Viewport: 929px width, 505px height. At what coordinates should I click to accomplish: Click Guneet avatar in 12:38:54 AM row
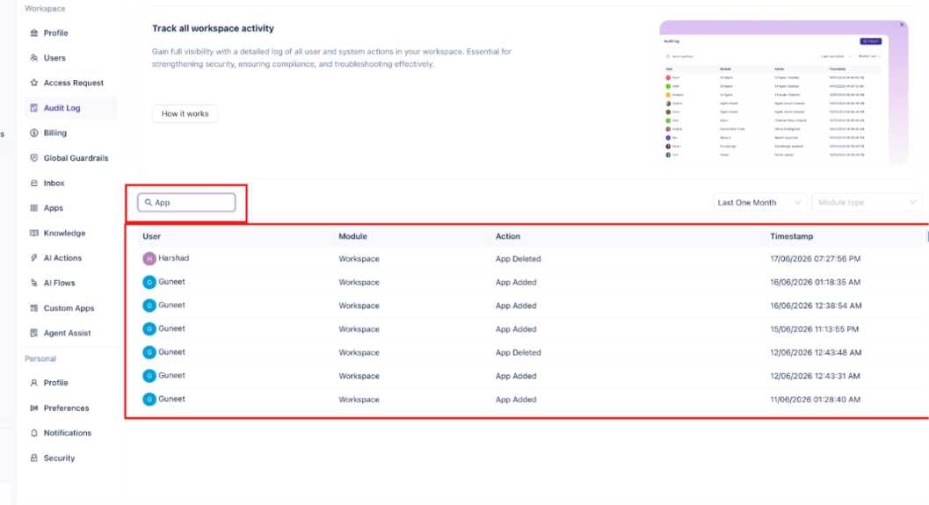(149, 306)
